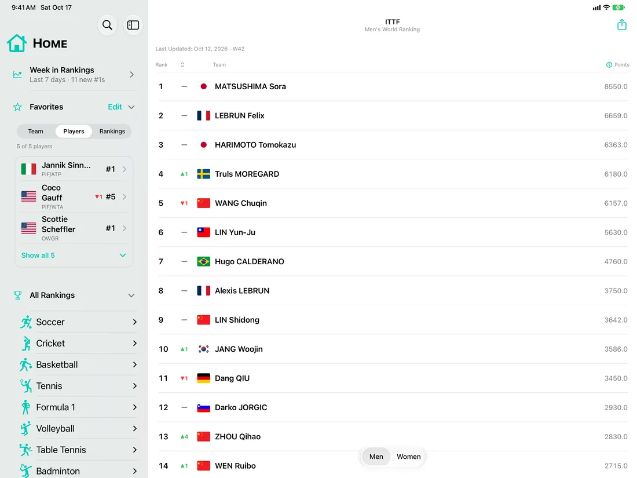Open Cricket rankings entry
637x478 pixels.
pyautogui.click(x=78, y=344)
